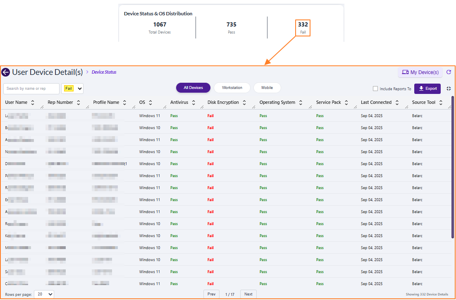Click the refresh icon beside My Device(s)
Viewport: 456px width, 300px height.
click(x=449, y=72)
